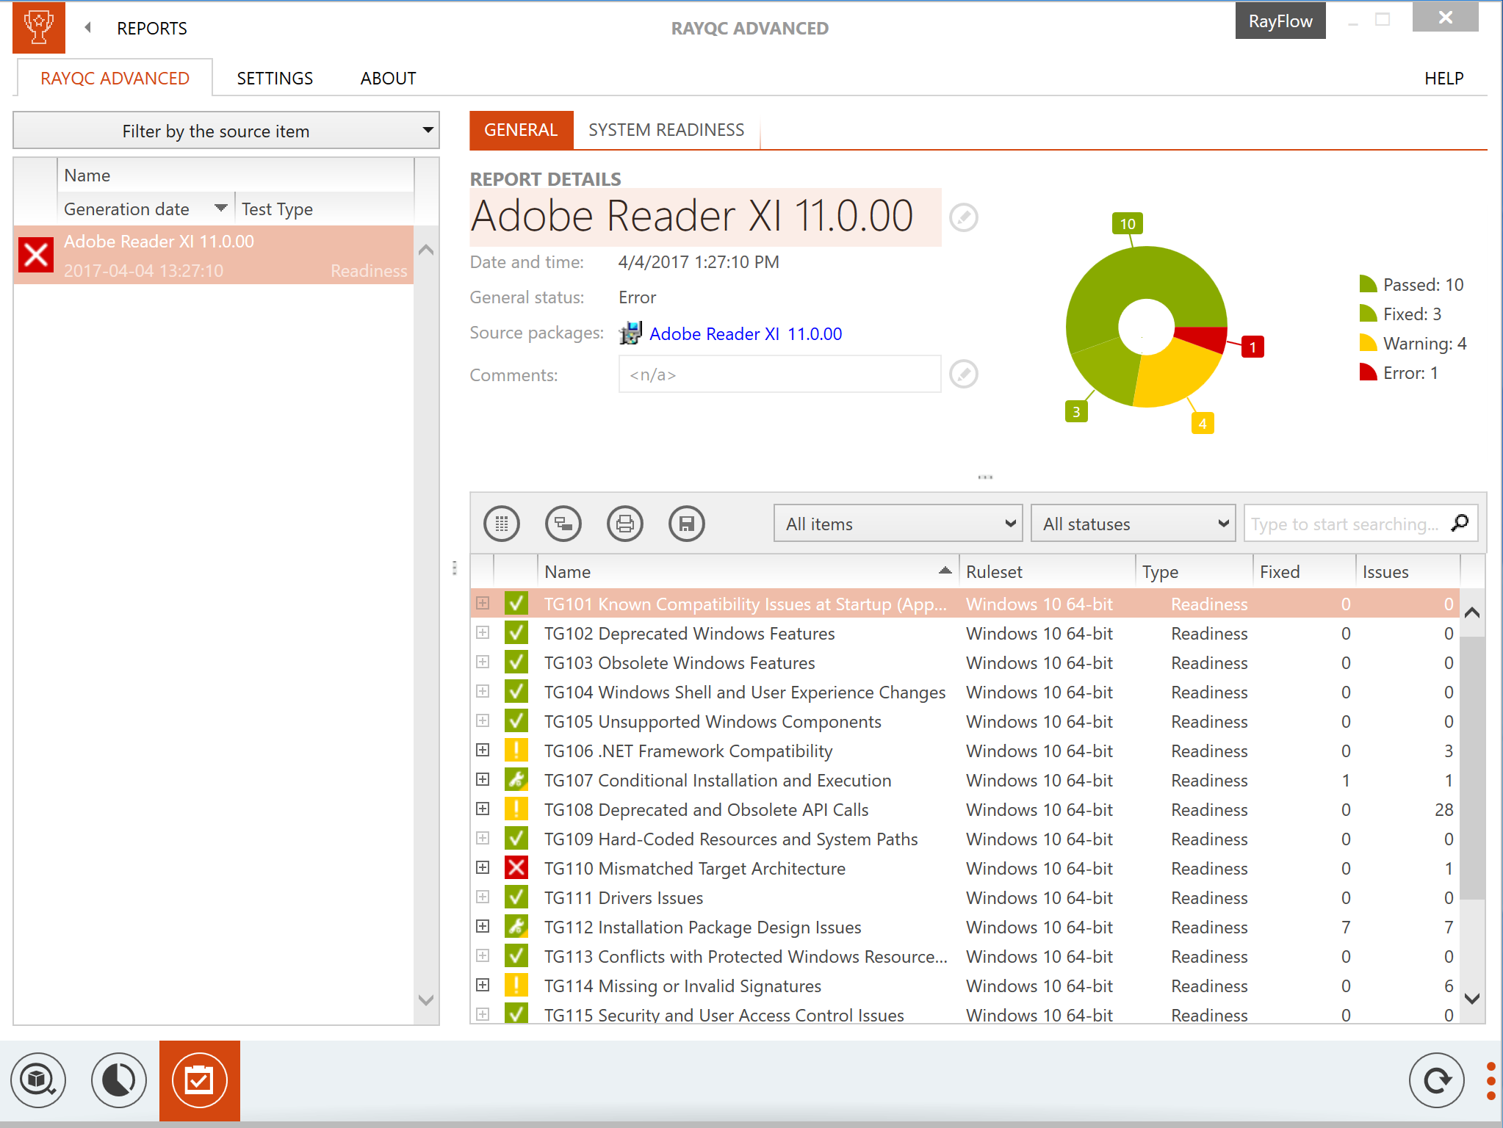Click the passed checkmark icon of TG102
The image size is (1503, 1128).
click(516, 633)
